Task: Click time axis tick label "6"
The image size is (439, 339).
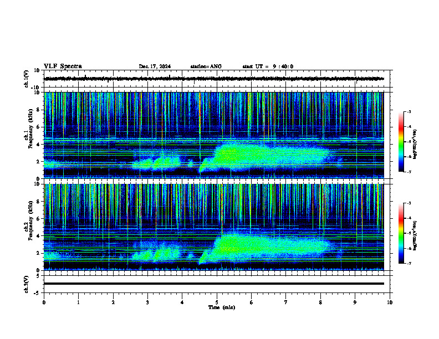Action: (252, 302)
